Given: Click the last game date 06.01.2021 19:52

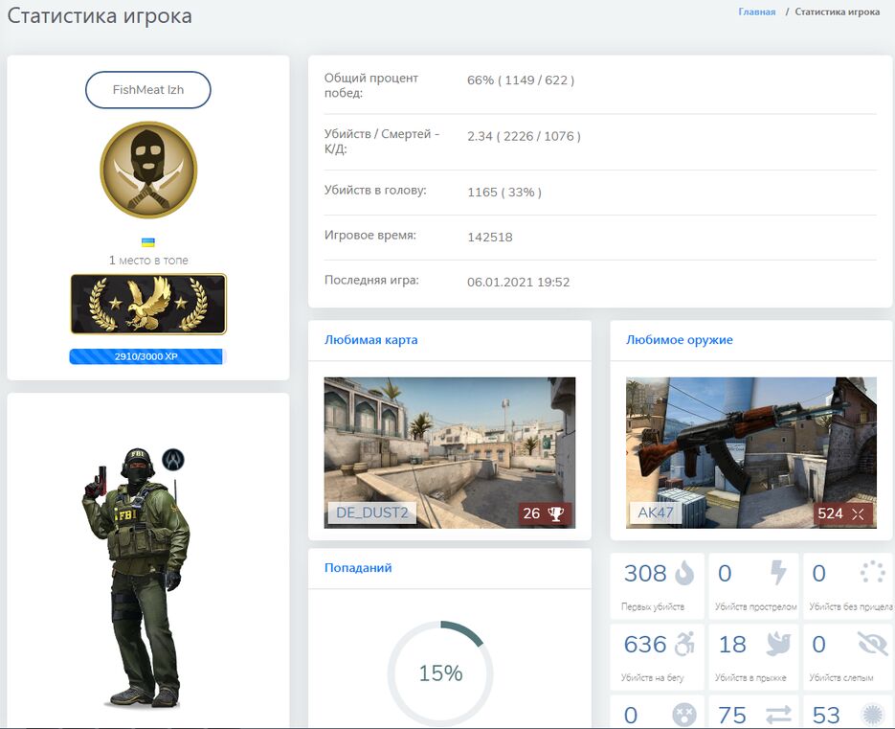Looking at the screenshot, I should coord(518,283).
